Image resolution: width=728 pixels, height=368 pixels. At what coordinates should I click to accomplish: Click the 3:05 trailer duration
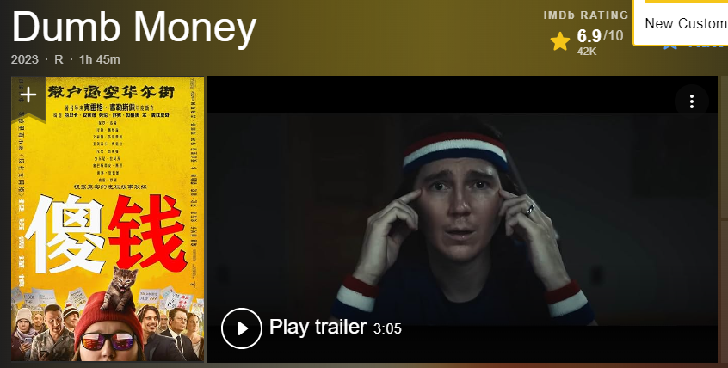pos(387,329)
